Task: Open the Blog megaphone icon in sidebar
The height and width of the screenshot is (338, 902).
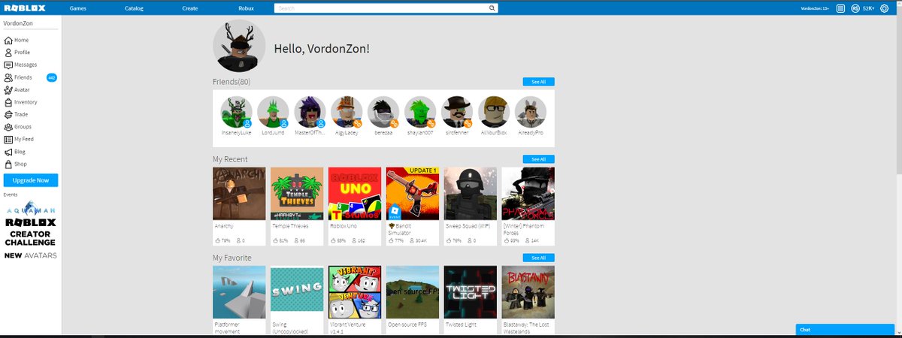Action: pyautogui.click(x=8, y=152)
